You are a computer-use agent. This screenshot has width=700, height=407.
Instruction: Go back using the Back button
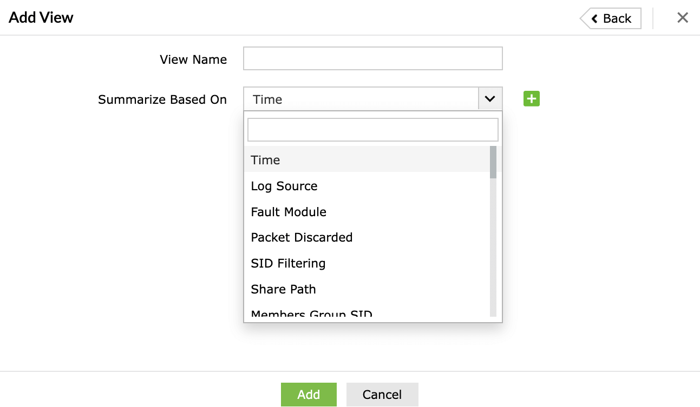click(611, 18)
